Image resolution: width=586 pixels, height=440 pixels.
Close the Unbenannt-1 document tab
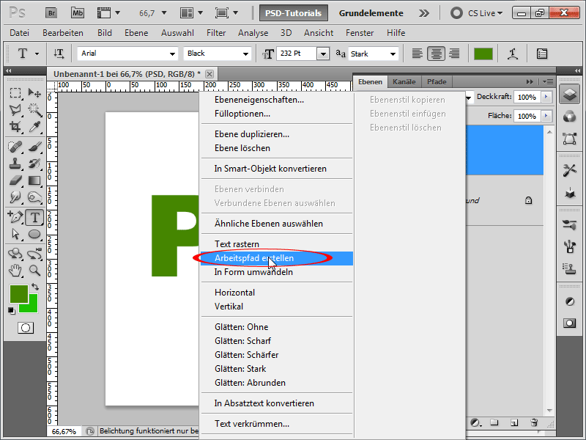click(x=209, y=74)
